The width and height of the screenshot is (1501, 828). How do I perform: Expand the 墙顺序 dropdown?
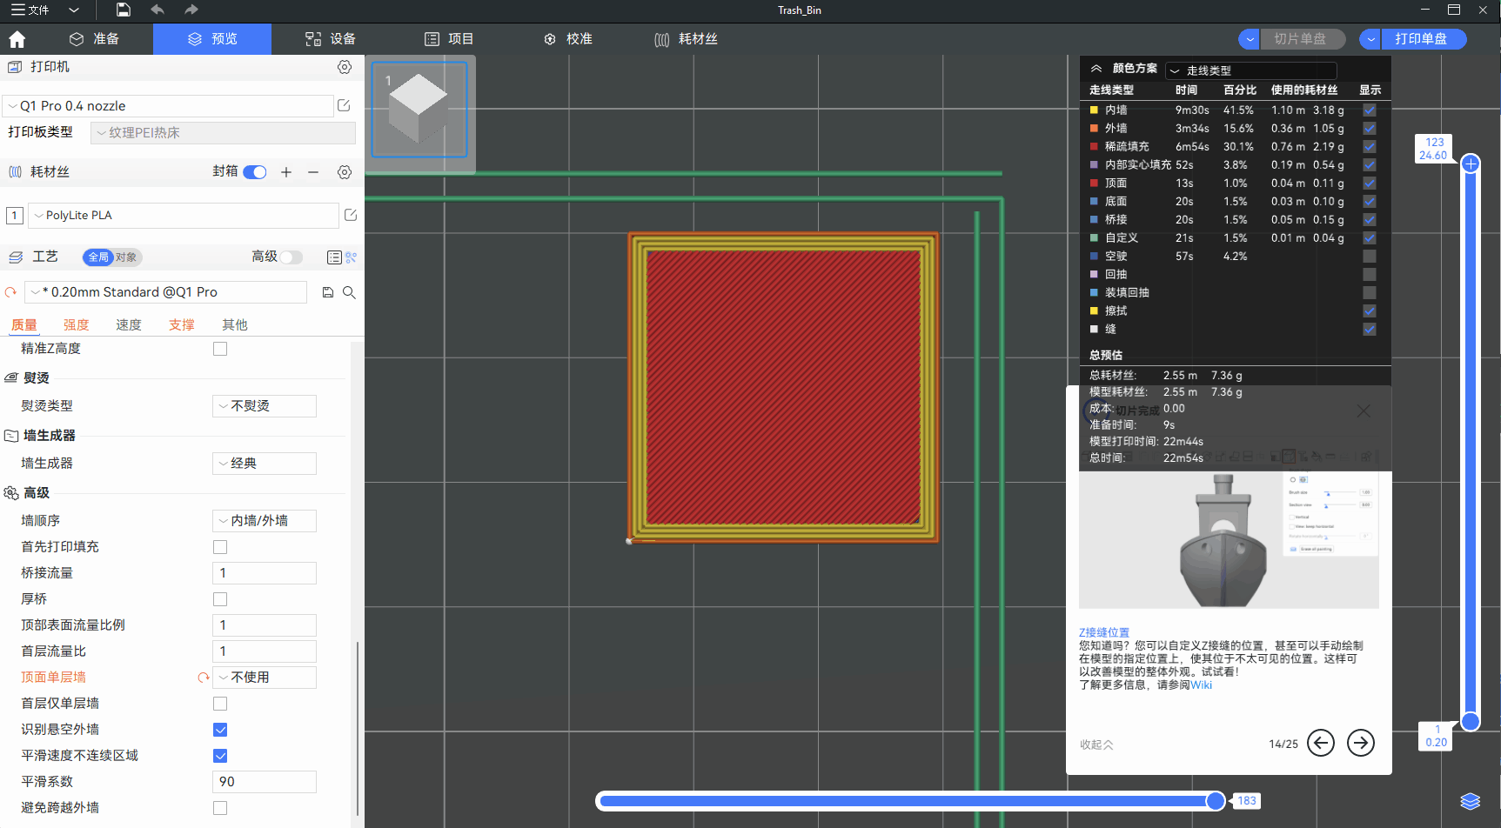[x=265, y=521]
